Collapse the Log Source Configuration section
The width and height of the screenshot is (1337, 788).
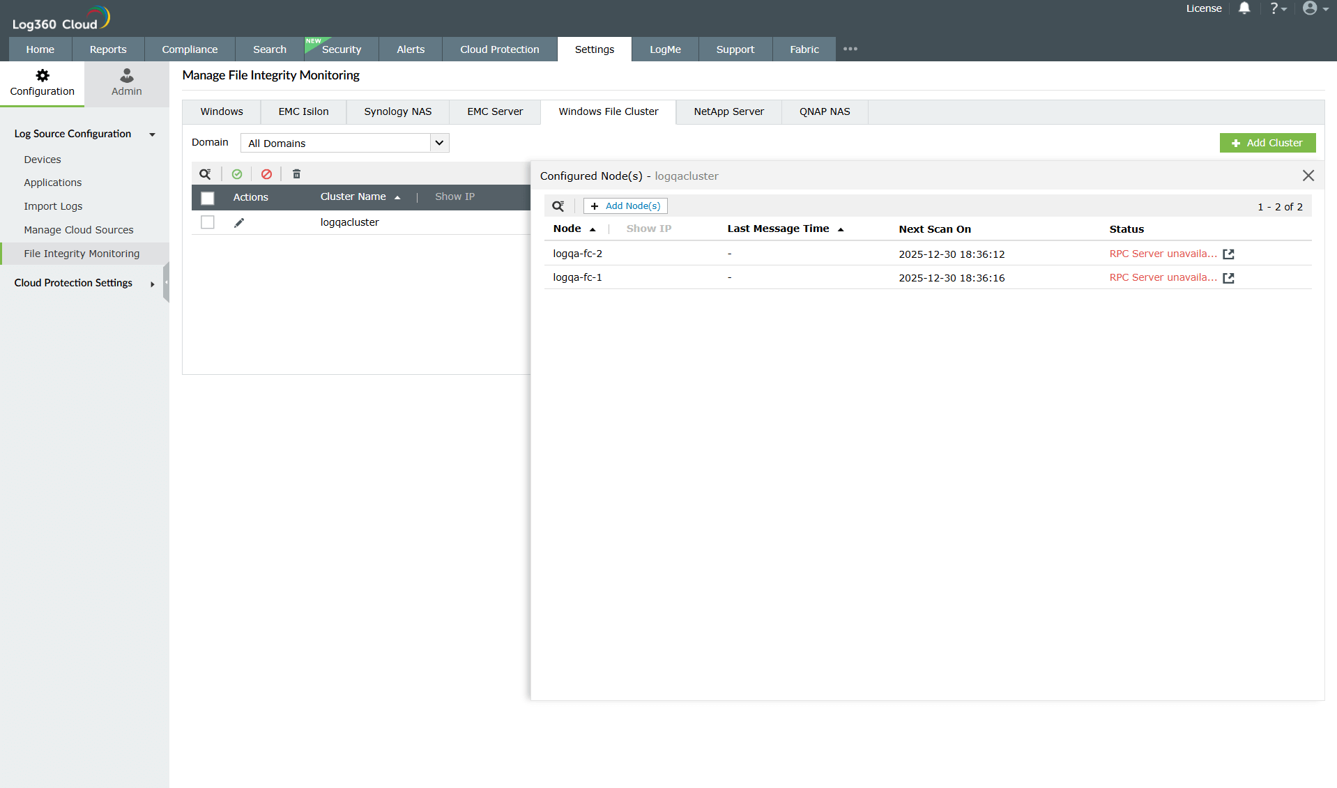coord(152,134)
